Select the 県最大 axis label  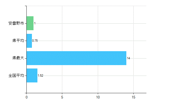click(x=18, y=58)
